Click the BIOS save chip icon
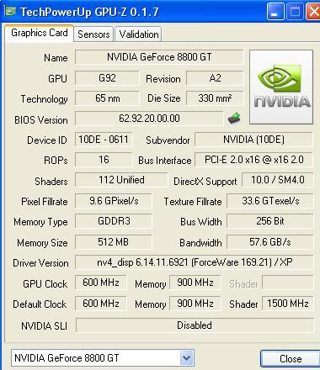Screen dimensions: 320x370 (x=234, y=118)
